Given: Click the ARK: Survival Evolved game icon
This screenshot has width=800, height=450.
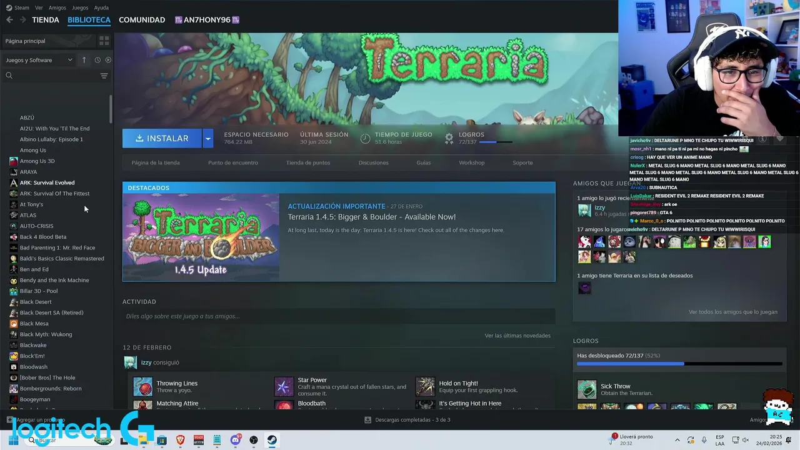Looking at the screenshot, I should pos(14,182).
